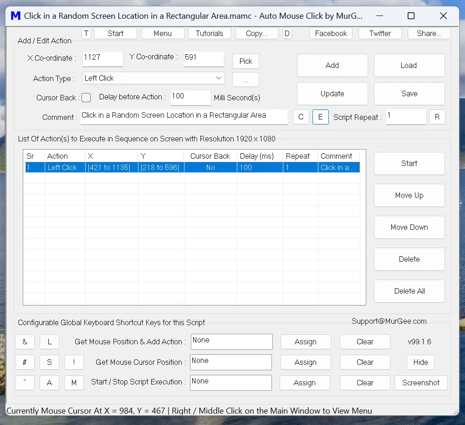Image resolution: width=465 pixels, height=425 pixels.
Task: Toggle the E button beside the Comment field
Action: click(x=321, y=117)
